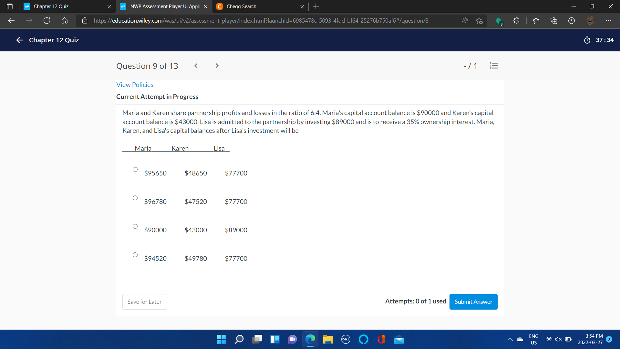Select the $96780 $47520 $77700 option
Screen dimensions: 620x349
tap(135, 198)
